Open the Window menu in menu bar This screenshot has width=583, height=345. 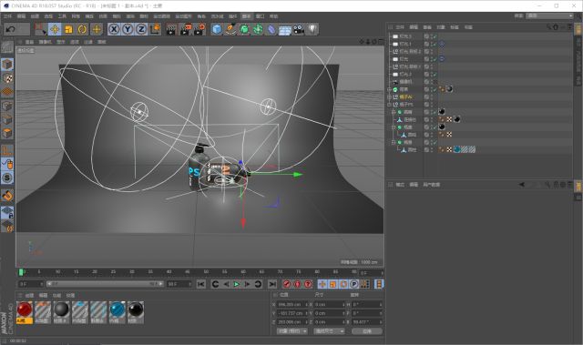260,16
